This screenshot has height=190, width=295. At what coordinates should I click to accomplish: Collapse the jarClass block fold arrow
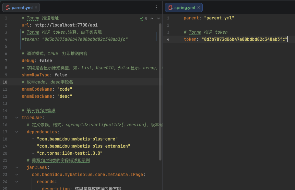click(17, 168)
